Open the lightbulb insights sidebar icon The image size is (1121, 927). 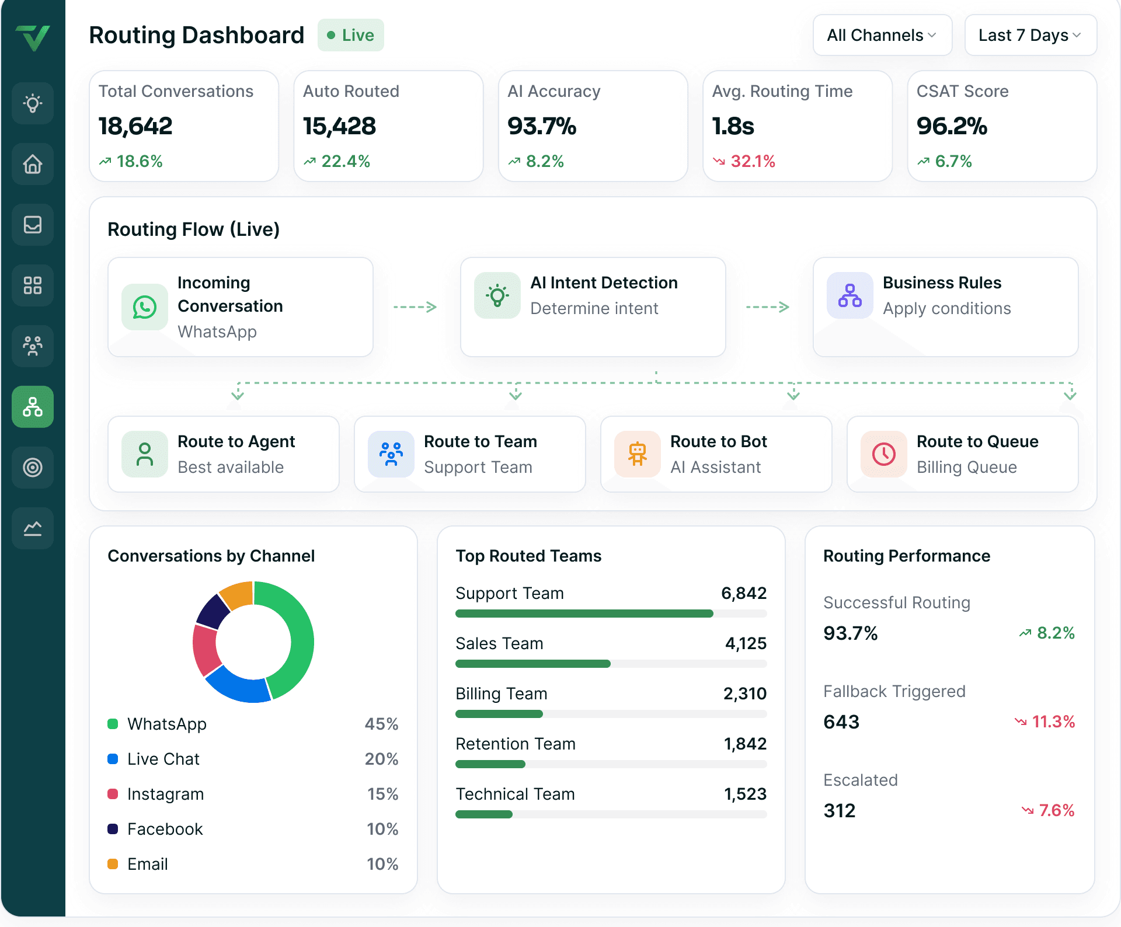pos(33,103)
